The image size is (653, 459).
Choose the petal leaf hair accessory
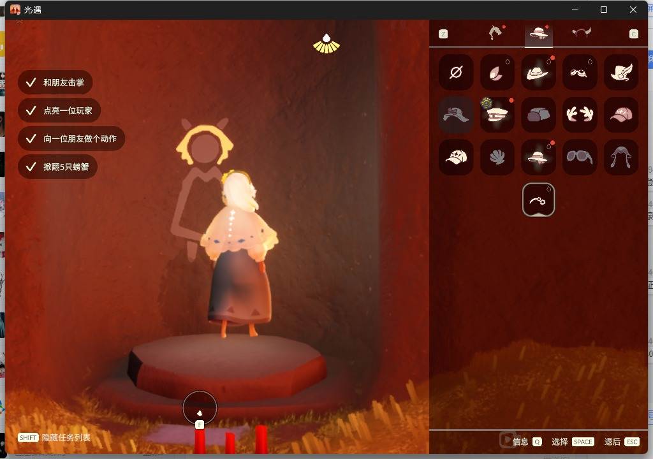tap(497, 72)
